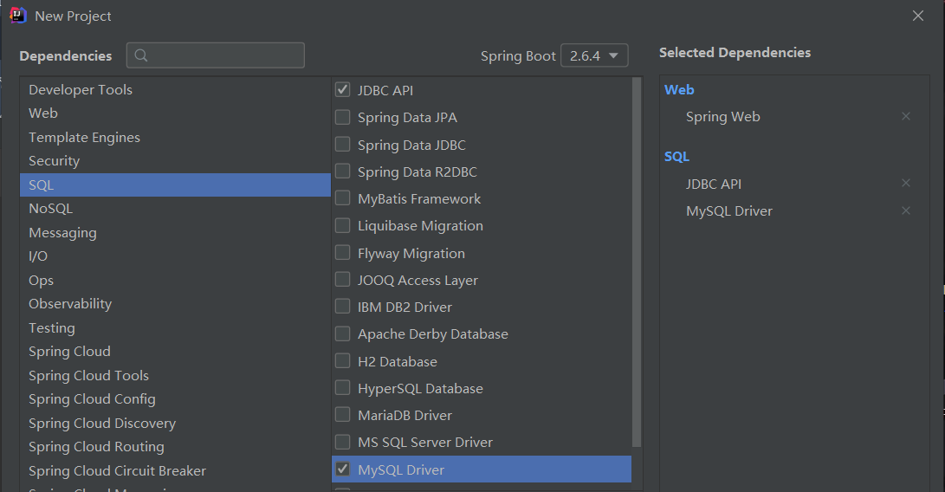
Task: Click the dependencies search input field
Action: click(215, 55)
